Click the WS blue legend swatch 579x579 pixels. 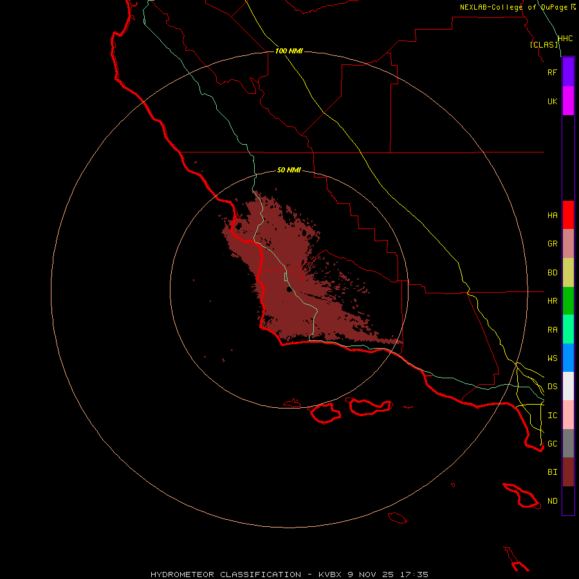pos(568,358)
